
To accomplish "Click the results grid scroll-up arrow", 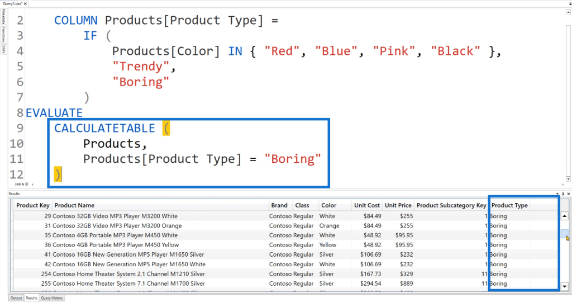I will click(564, 216).
